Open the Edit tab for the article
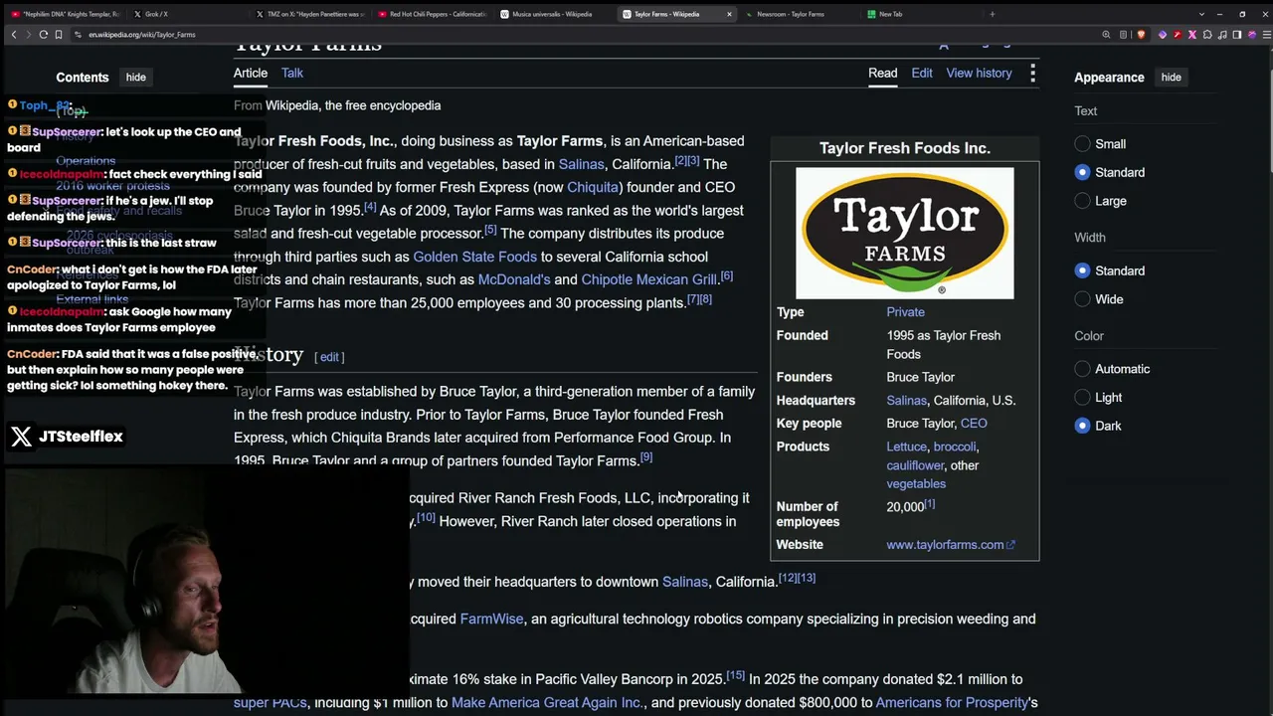 tap(922, 73)
